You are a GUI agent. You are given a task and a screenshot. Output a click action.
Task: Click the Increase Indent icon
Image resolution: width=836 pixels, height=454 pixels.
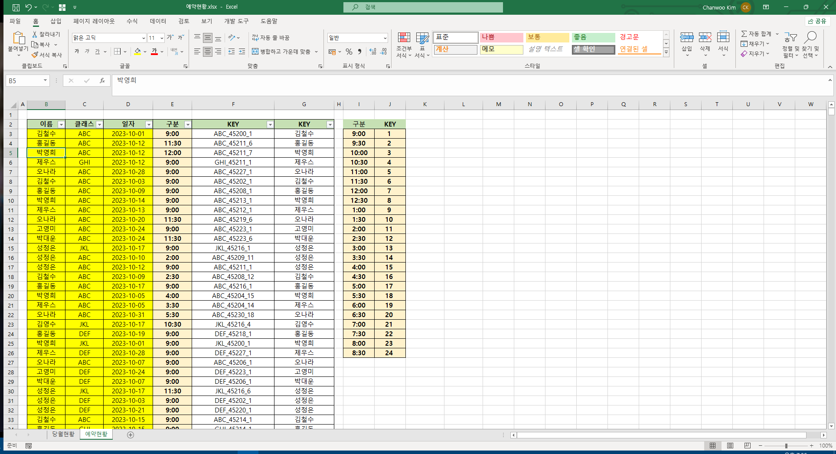(x=242, y=52)
